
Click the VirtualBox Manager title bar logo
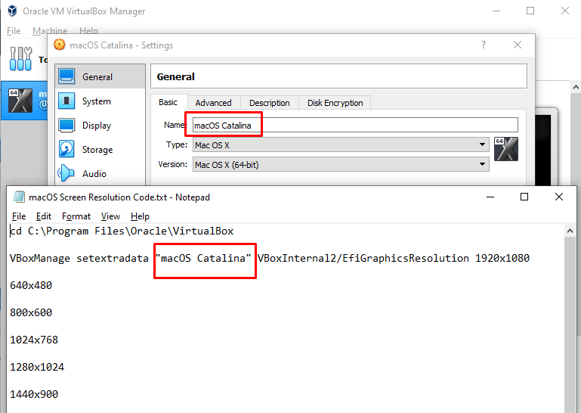[12, 11]
